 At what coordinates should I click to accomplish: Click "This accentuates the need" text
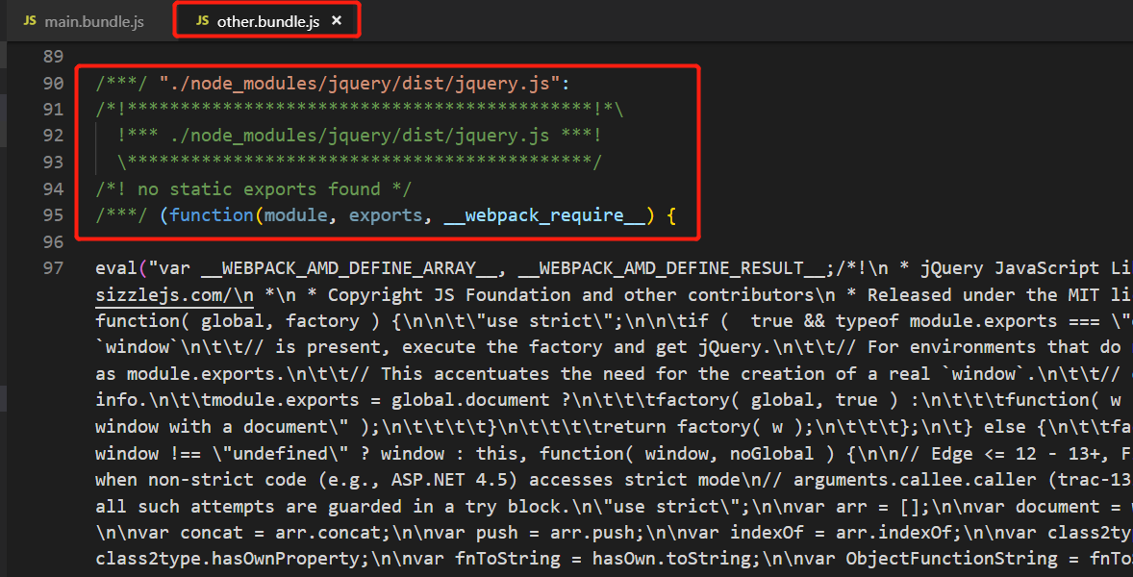(x=513, y=374)
